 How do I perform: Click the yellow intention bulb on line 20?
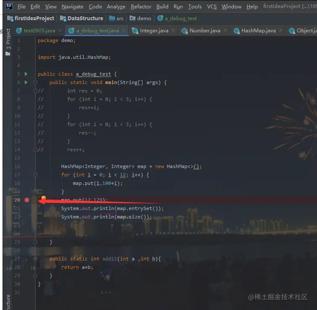(x=44, y=197)
